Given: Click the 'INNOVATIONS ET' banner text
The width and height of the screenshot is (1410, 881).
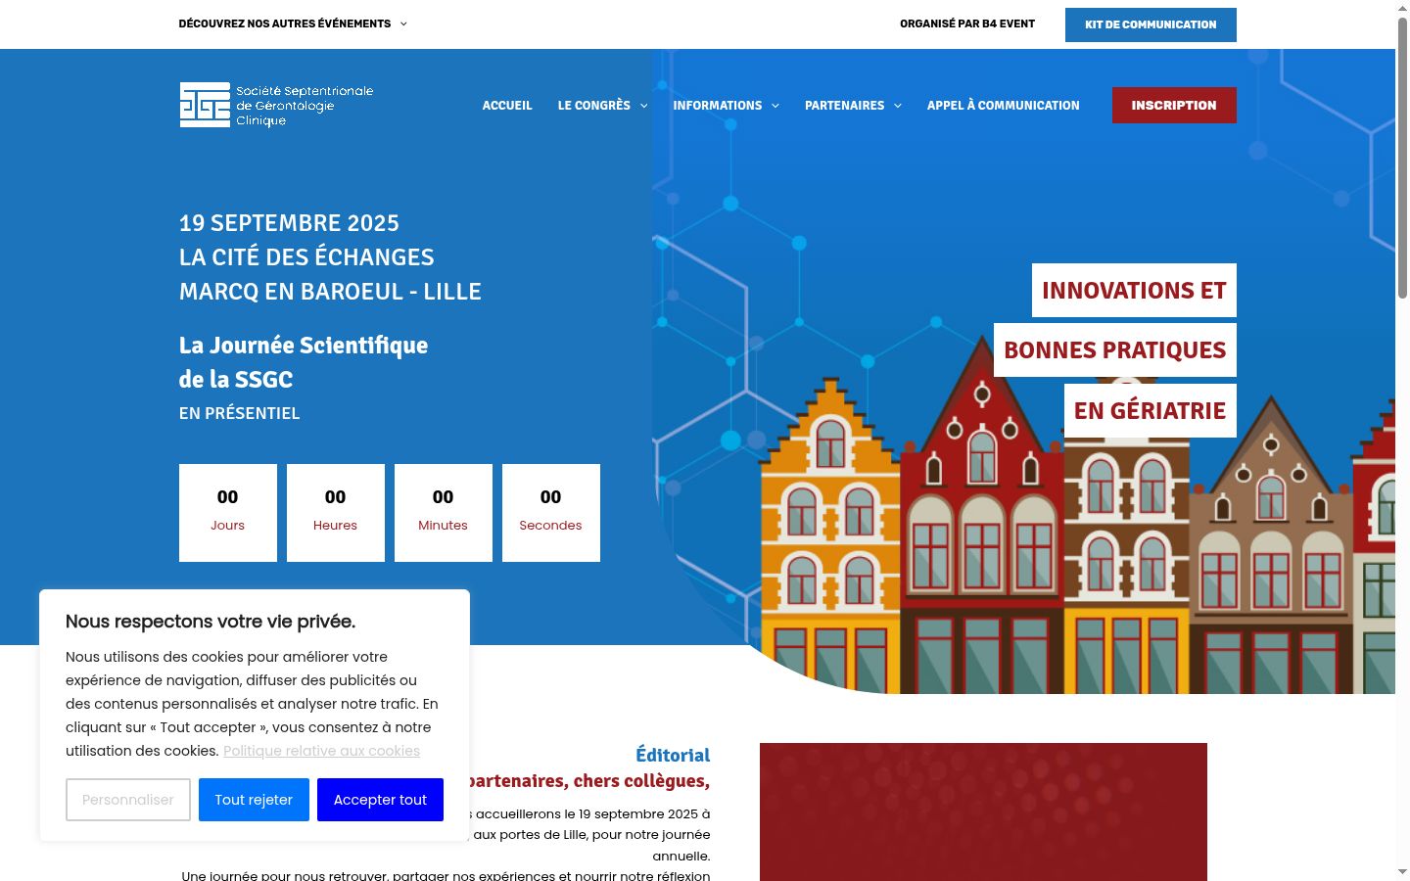Looking at the screenshot, I should click(1134, 291).
